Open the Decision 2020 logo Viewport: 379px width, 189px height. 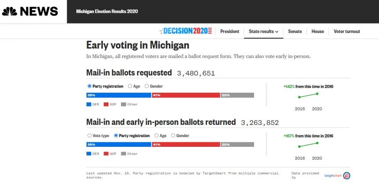[185, 31]
